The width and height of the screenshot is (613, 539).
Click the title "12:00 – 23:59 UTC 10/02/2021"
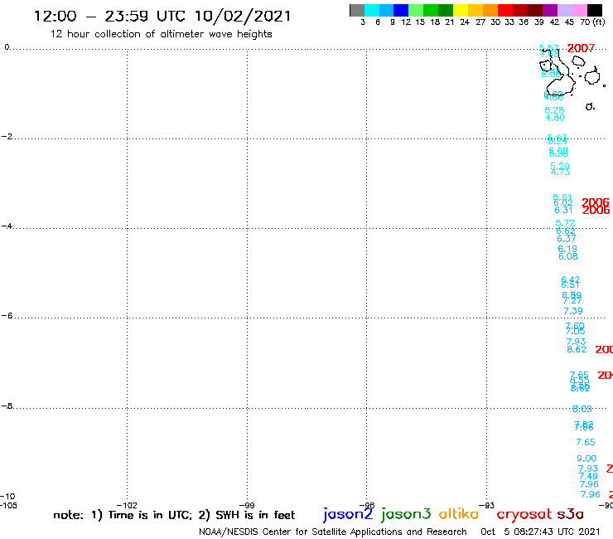(x=162, y=17)
